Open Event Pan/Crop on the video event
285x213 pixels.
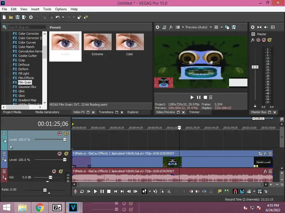point(260,154)
